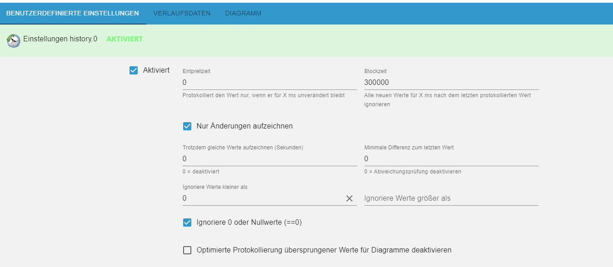Switch to the Verlaufsdaten tab

click(182, 13)
